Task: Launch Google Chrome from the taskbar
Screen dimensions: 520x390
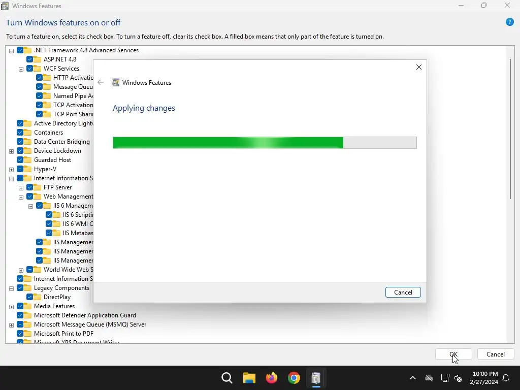Action: (294, 378)
